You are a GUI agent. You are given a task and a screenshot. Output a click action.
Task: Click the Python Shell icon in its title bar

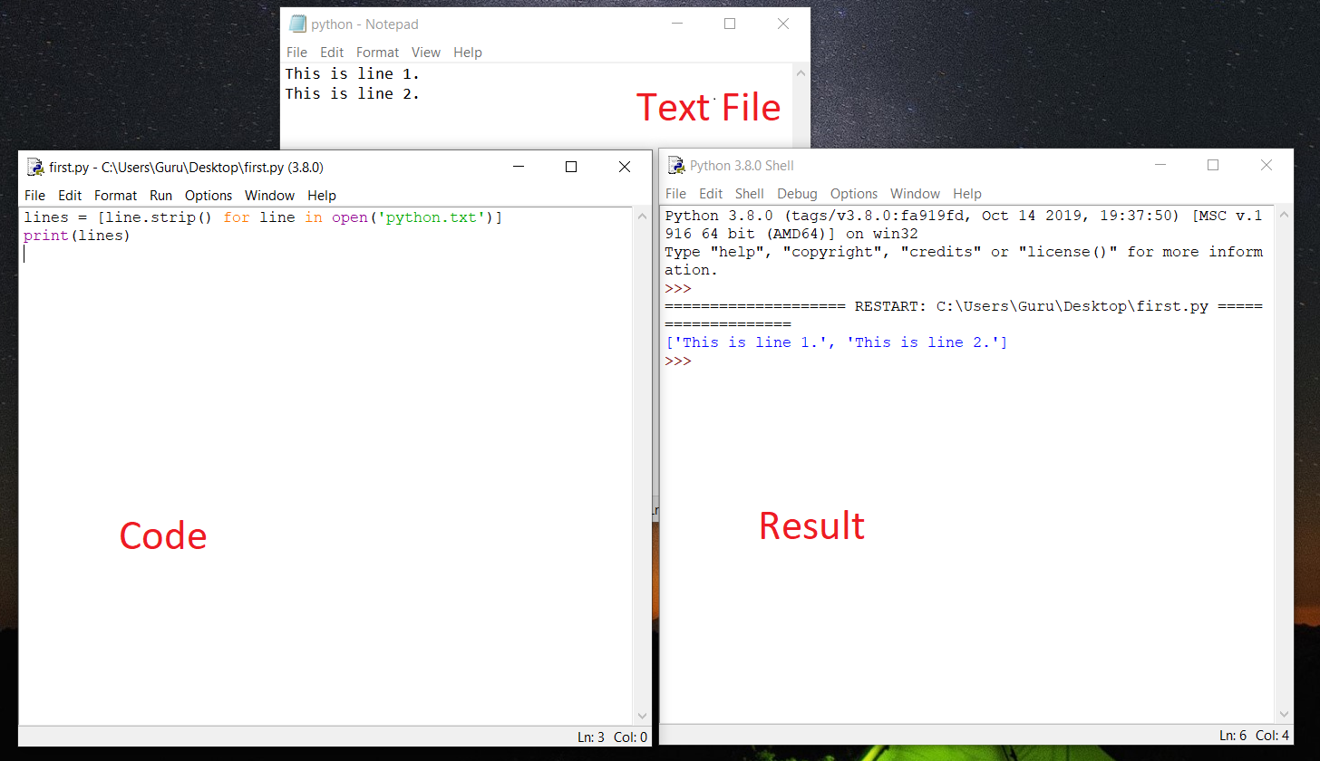676,165
